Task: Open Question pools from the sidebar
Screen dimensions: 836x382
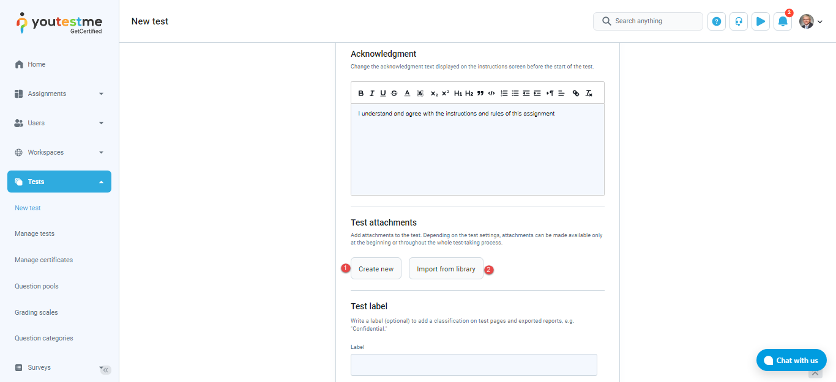Action: (37, 286)
